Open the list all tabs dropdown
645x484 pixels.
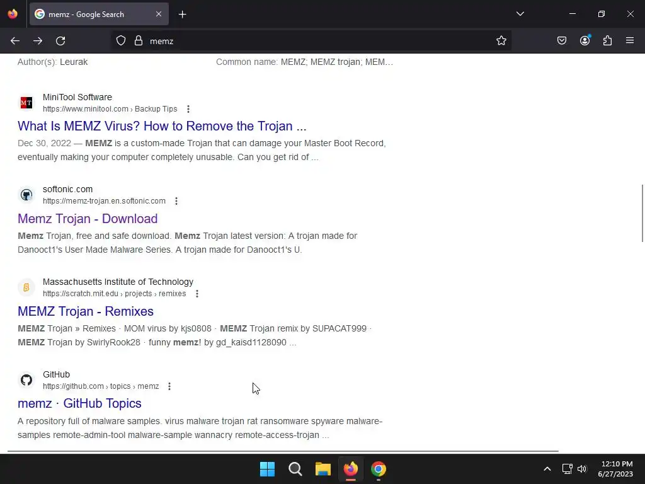point(520,14)
